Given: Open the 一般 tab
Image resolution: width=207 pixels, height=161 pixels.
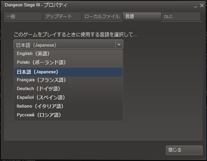Looking at the screenshot, I should (x=23, y=16).
